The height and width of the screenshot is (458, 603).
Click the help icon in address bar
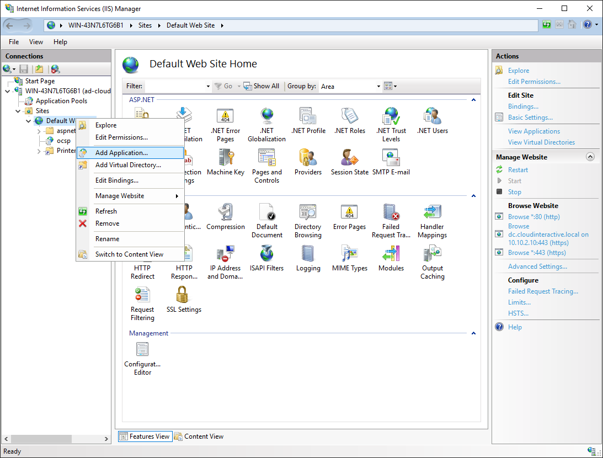587,25
